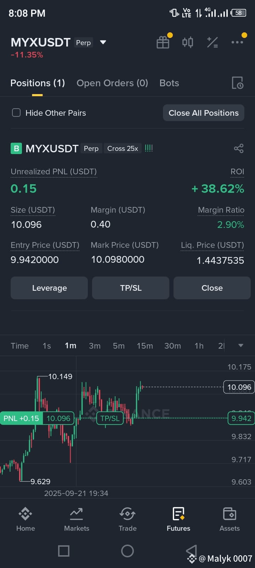This screenshot has width=255, height=568.
Task: Tap the Leverage button
Action: pyautogui.click(x=49, y=288)
